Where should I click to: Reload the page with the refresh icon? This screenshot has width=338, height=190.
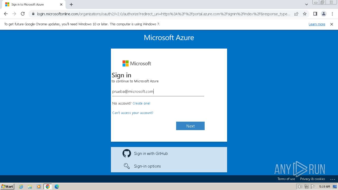23,14
